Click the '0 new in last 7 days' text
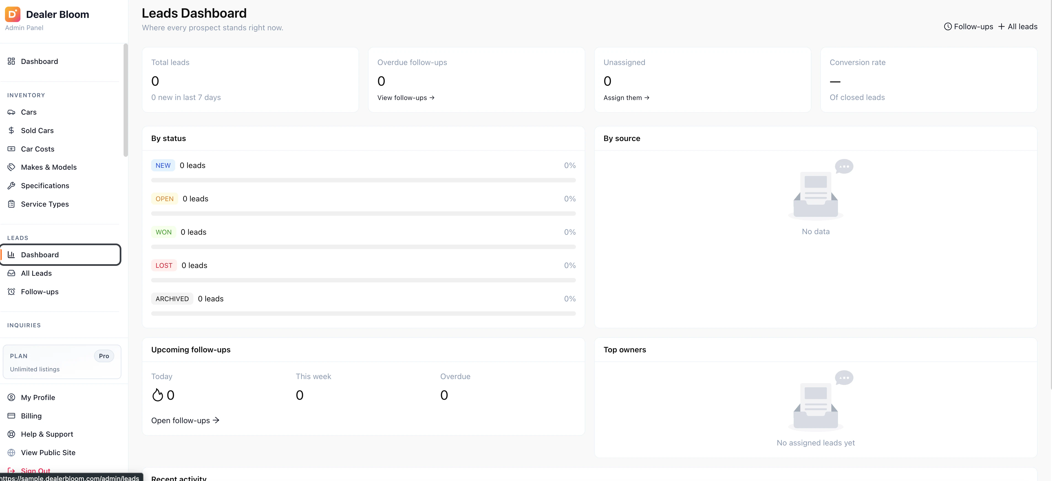 (186, 97)
